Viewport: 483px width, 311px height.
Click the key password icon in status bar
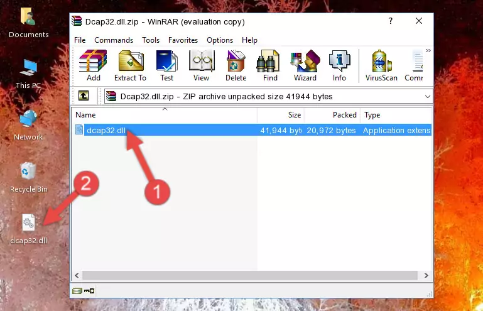coord(89,291)
